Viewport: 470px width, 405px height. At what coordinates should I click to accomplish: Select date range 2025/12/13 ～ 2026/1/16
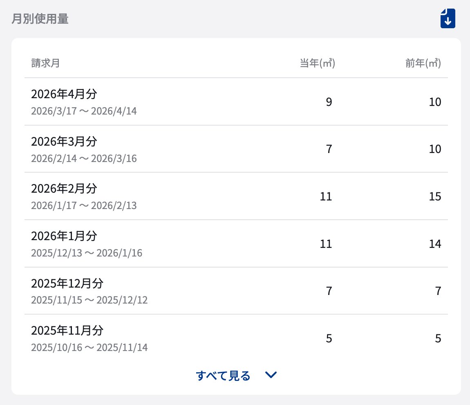coord(87,253)
